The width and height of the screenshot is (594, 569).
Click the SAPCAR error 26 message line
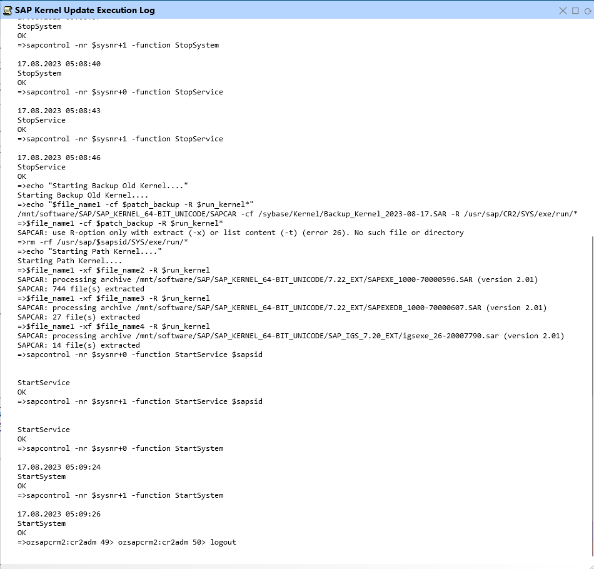(240, 233)
